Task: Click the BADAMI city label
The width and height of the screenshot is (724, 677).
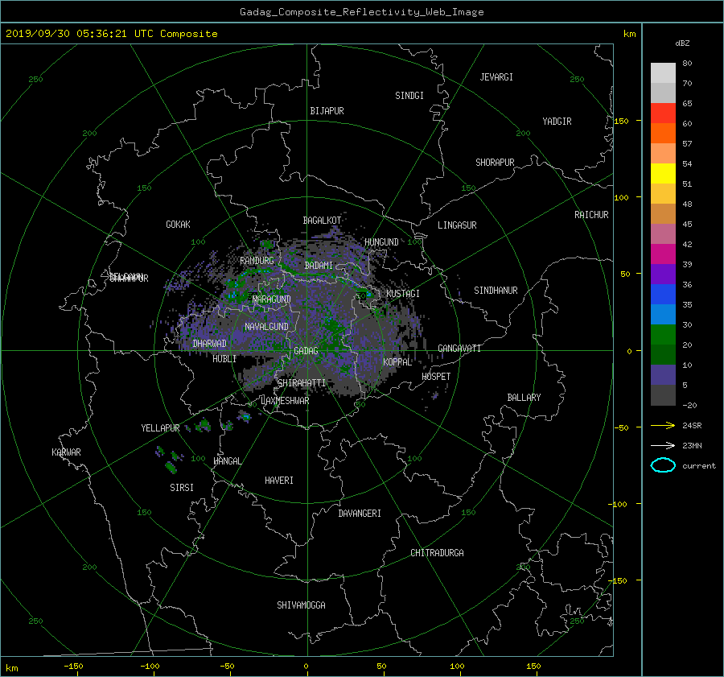Action: [319, 266]
